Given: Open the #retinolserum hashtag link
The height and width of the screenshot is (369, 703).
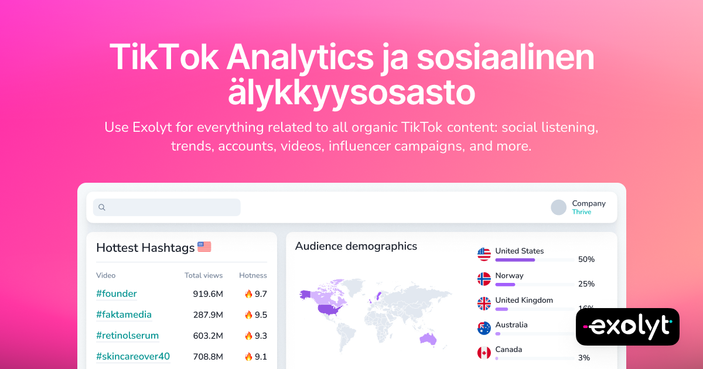Looking at the screenshot, I should pos(127,336).
